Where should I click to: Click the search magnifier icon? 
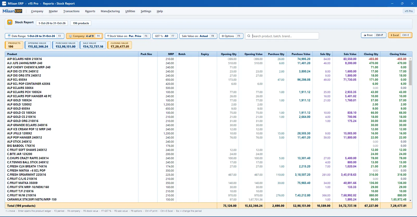249,36
